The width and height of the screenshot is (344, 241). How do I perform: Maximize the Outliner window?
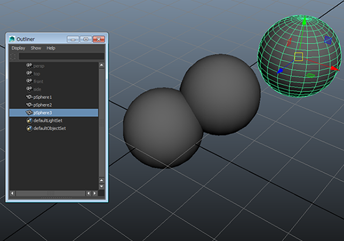coord(86,39)
